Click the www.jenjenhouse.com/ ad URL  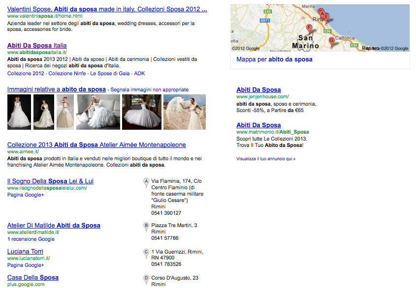click(263, 96)
